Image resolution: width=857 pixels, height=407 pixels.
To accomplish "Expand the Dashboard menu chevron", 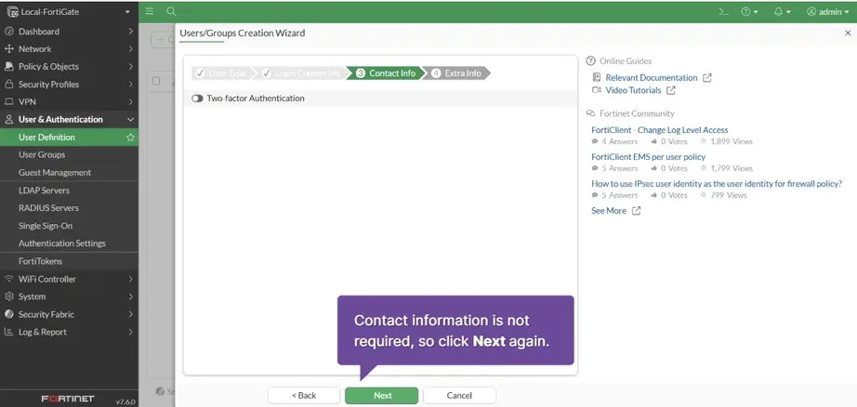I will (x=131, y=32).
